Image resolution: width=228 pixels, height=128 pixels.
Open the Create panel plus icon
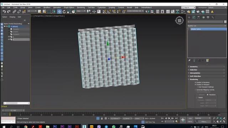189,17
